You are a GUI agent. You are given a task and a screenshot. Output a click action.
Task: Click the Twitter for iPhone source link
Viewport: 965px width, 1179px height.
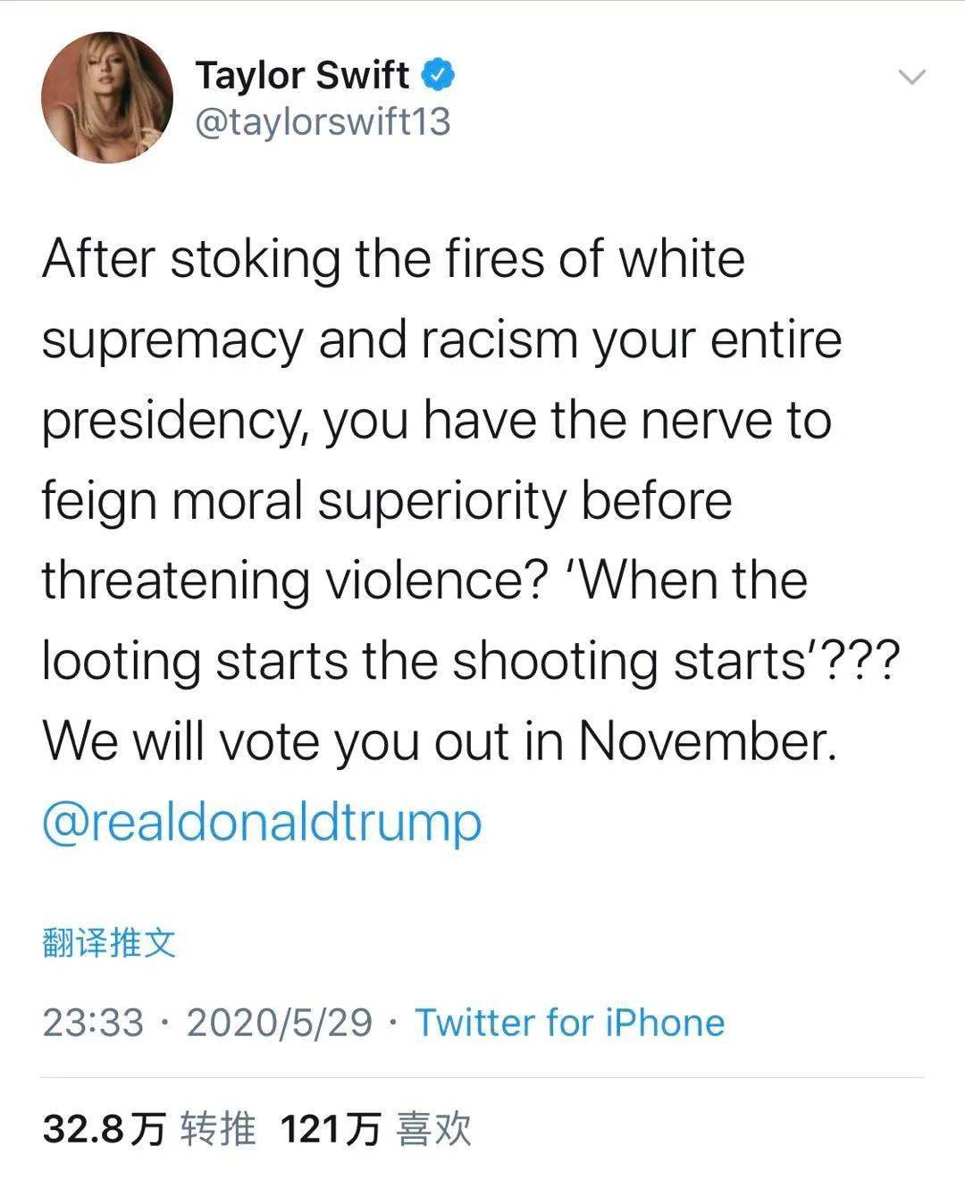tap(570, 1023)
